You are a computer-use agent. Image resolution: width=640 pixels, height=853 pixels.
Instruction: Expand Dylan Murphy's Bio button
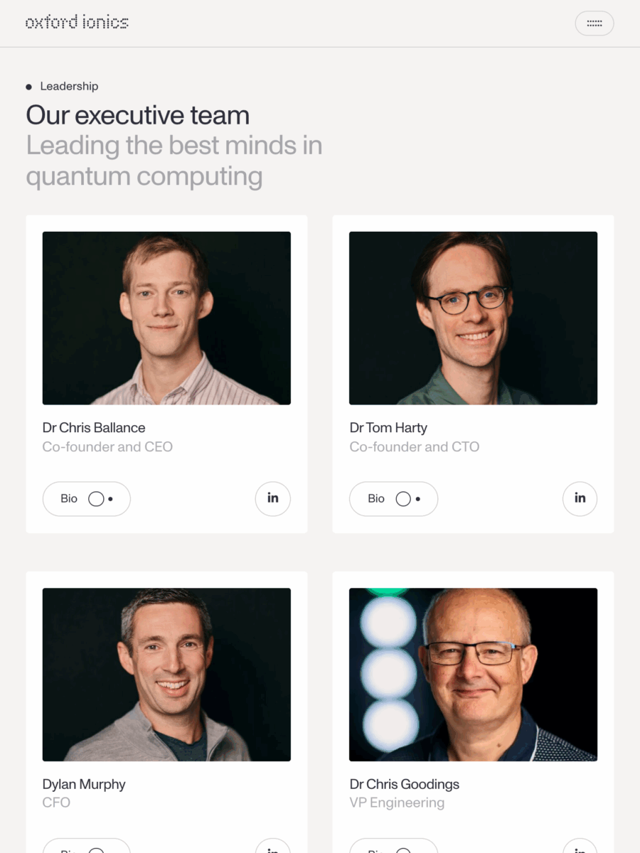[x=87, y=846]
